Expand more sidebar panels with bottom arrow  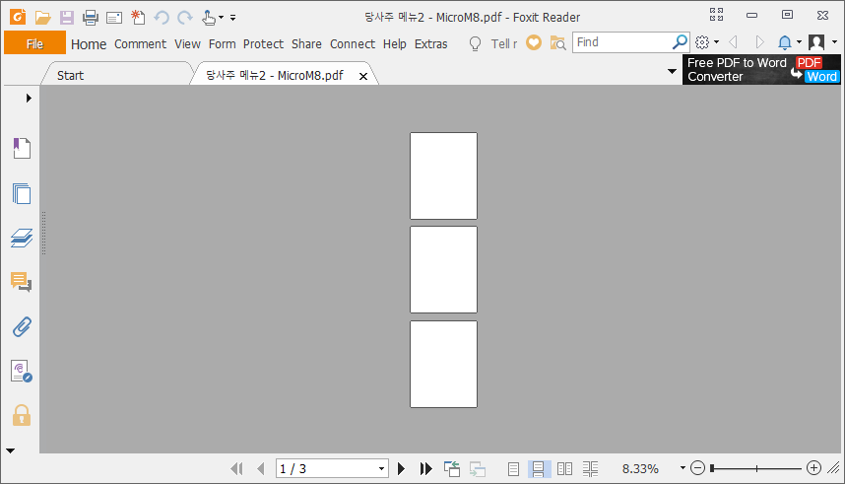coord(10,450)
